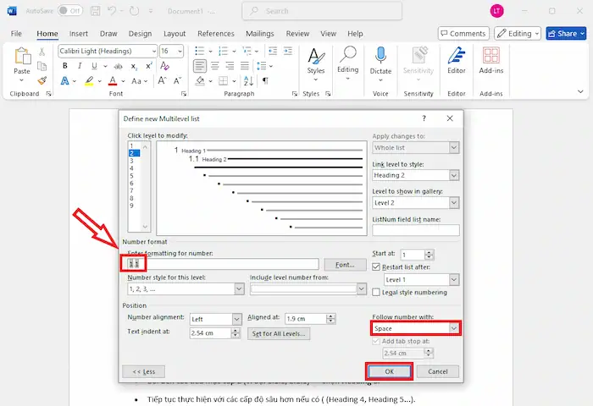Pick the red font color swatch
This screenshot has width=593, height=406.
click(112, 82)
